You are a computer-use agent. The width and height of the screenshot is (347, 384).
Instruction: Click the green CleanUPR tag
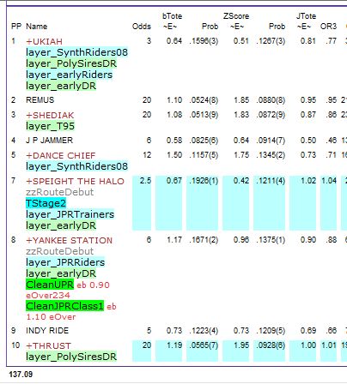(50, 285)
